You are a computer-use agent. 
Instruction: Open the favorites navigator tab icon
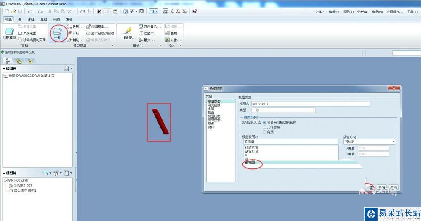(30, 61)
